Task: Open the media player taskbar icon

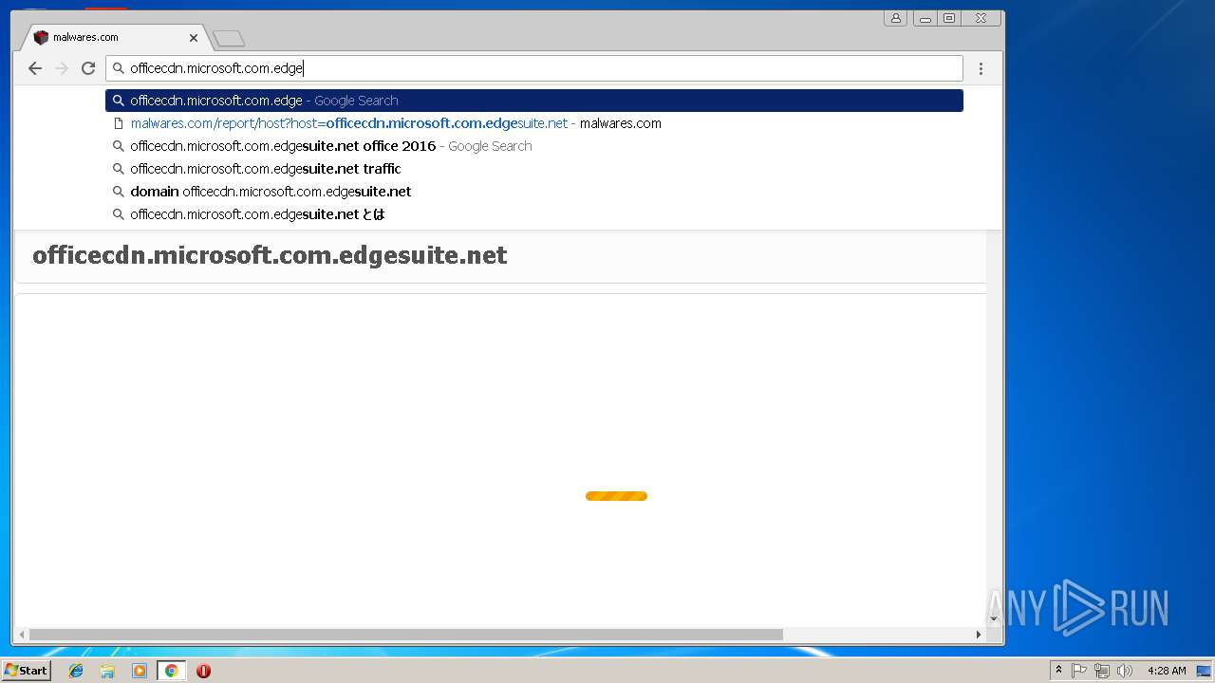Action: tap(140, 671)
